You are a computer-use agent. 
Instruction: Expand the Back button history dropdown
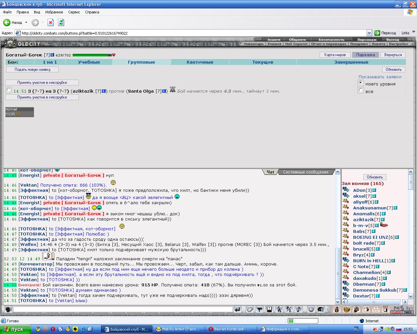click(x=26, y=23)
